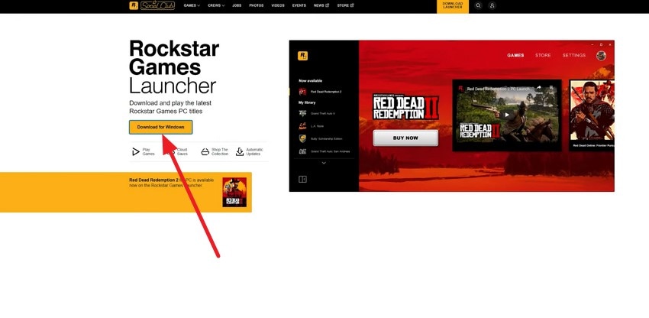Click the launcher preview maximize button
Screen dimensions: 649x318
tap(601, 44)
